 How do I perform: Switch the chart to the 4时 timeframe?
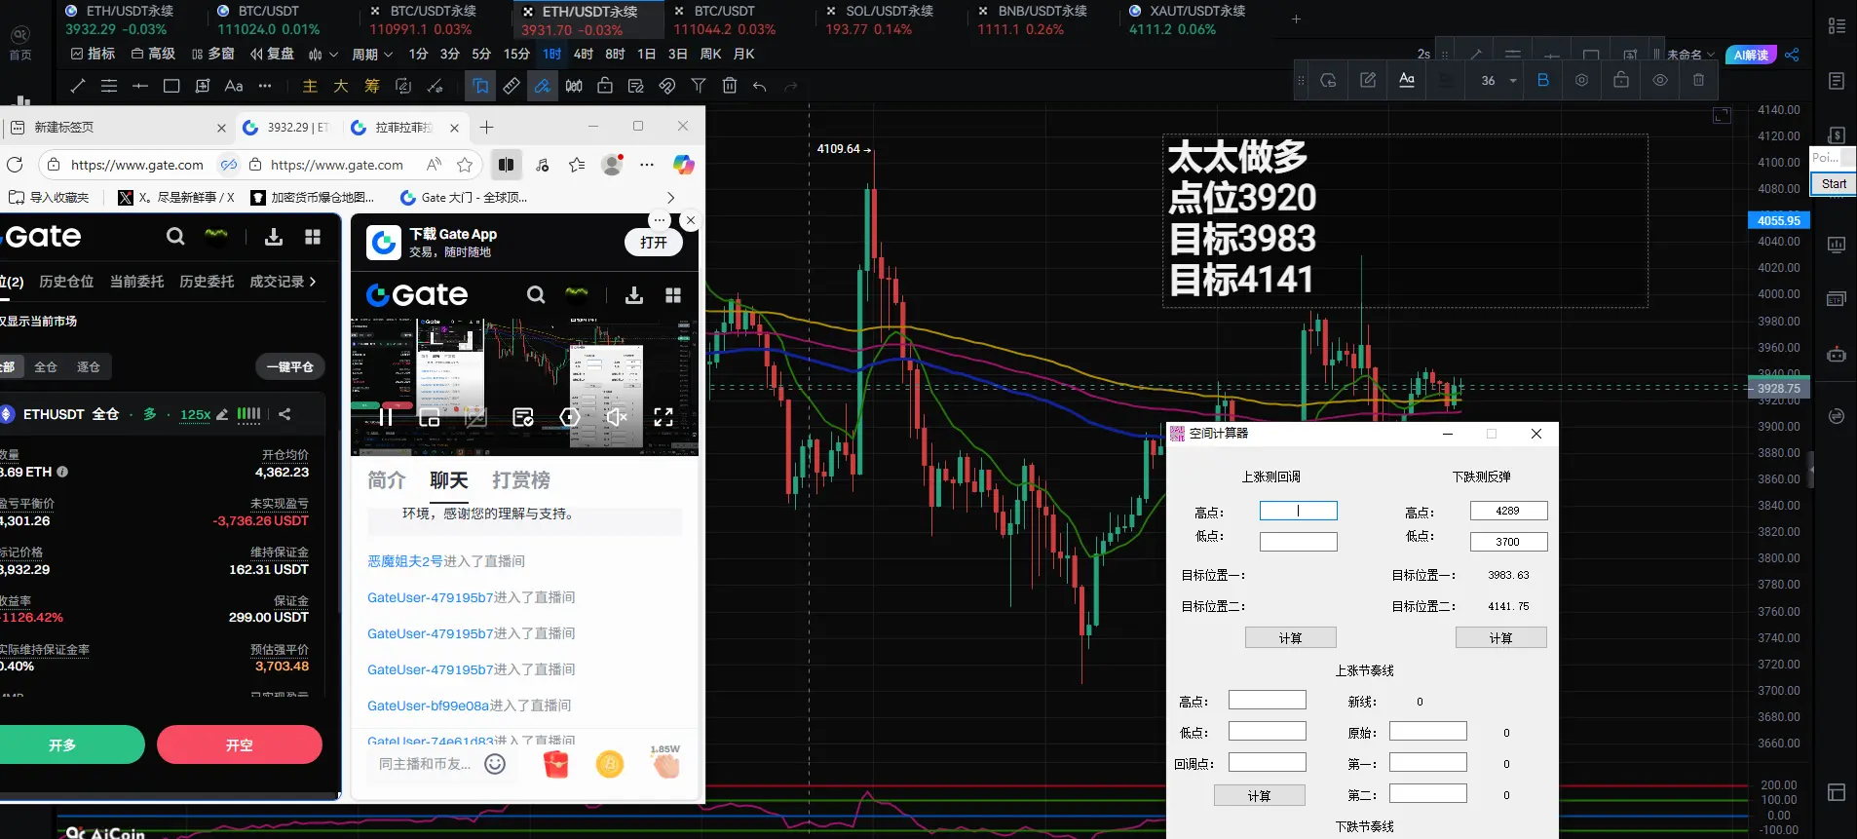584,55
